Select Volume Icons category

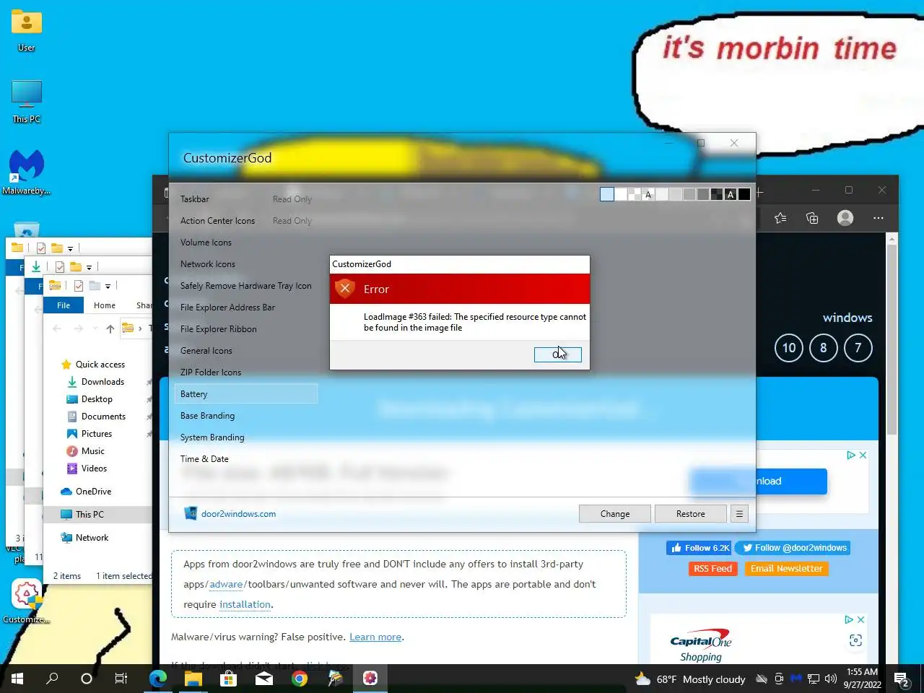click(x=206, y=243)
